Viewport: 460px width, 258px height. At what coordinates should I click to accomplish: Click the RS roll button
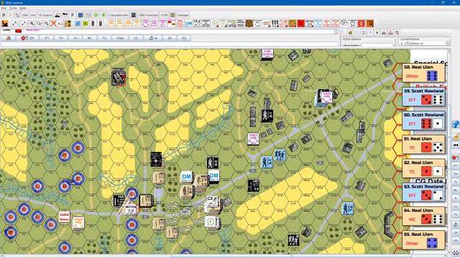click(184, 38)
